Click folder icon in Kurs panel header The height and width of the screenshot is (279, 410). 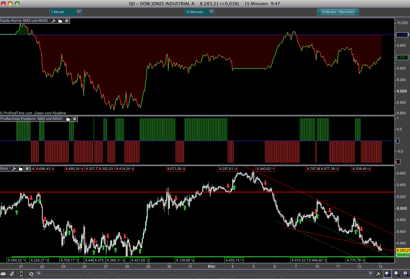tap(21, 169)
